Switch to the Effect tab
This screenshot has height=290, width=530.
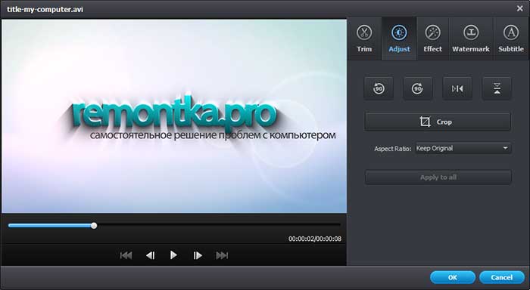(432, 39)
